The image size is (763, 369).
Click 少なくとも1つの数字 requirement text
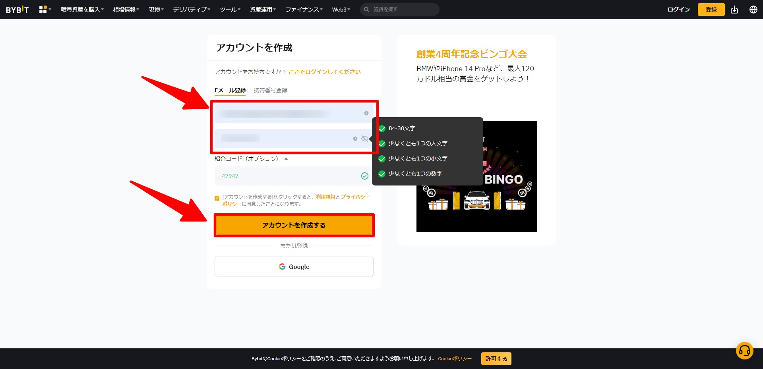[415, 174]
